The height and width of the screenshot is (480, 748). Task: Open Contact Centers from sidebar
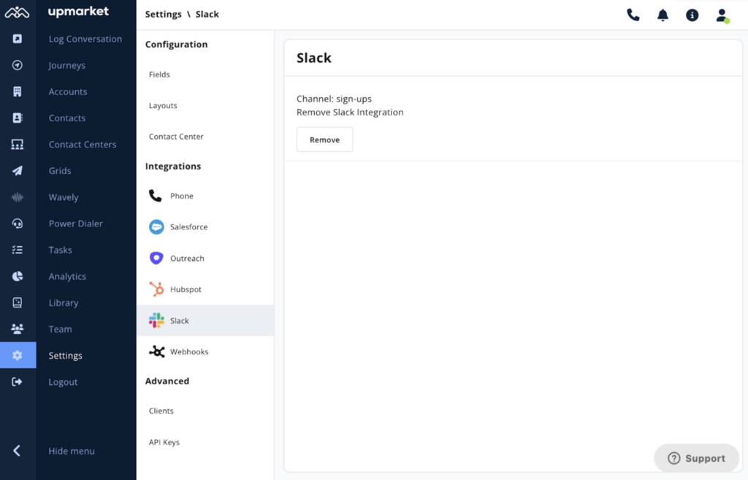(83, 144)
